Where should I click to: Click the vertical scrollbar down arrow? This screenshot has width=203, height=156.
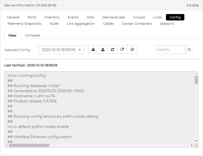click(x=196, y=141)
